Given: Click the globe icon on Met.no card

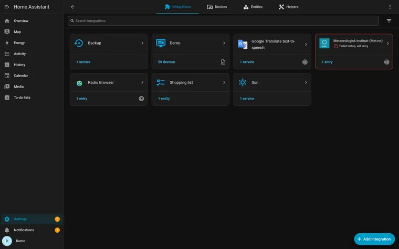Looking at the screenshot, I should 386,62.
